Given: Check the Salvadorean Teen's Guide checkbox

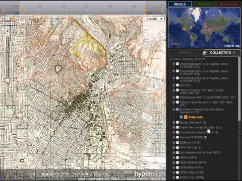Looking at the screenshot, I should click(x=177, y=97).
